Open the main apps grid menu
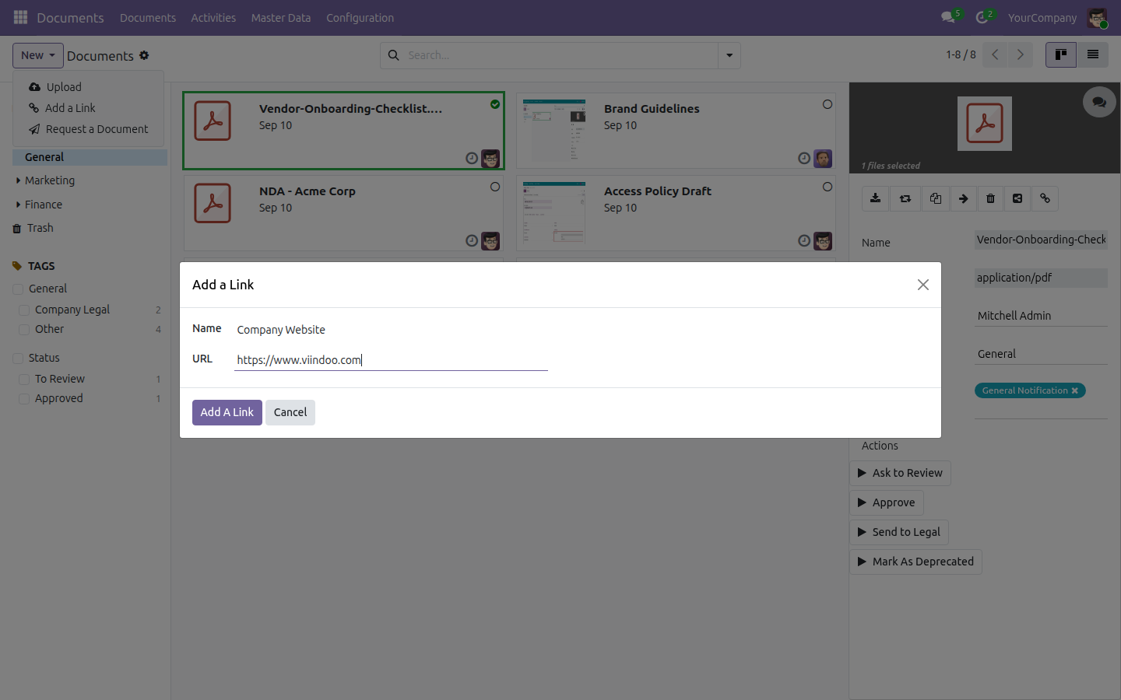Screen dimensions: 1121x700 [21, 17]
